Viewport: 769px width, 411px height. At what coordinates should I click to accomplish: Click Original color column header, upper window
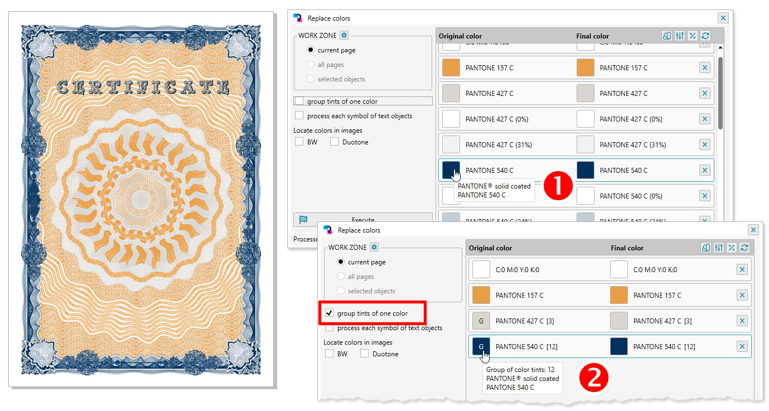(x=460, y=36)
